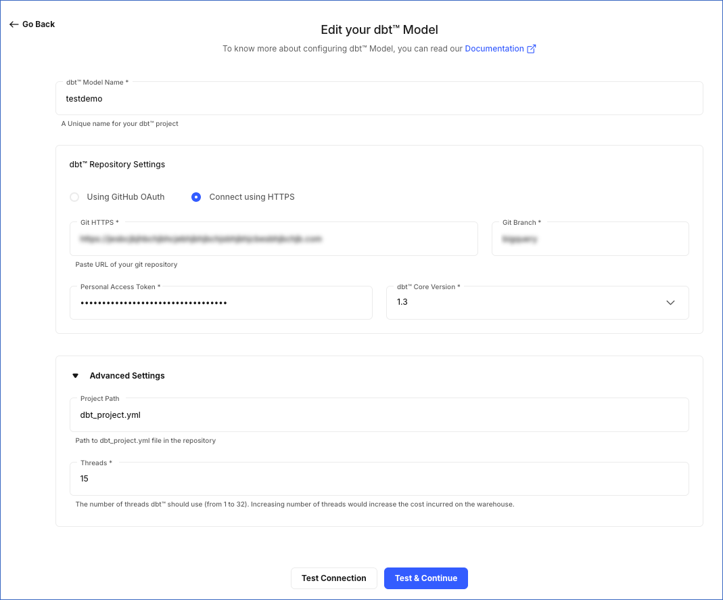This screenshot has height=600, width=723.
Task: Click the external link icon after Documentation
Action: 531,49
